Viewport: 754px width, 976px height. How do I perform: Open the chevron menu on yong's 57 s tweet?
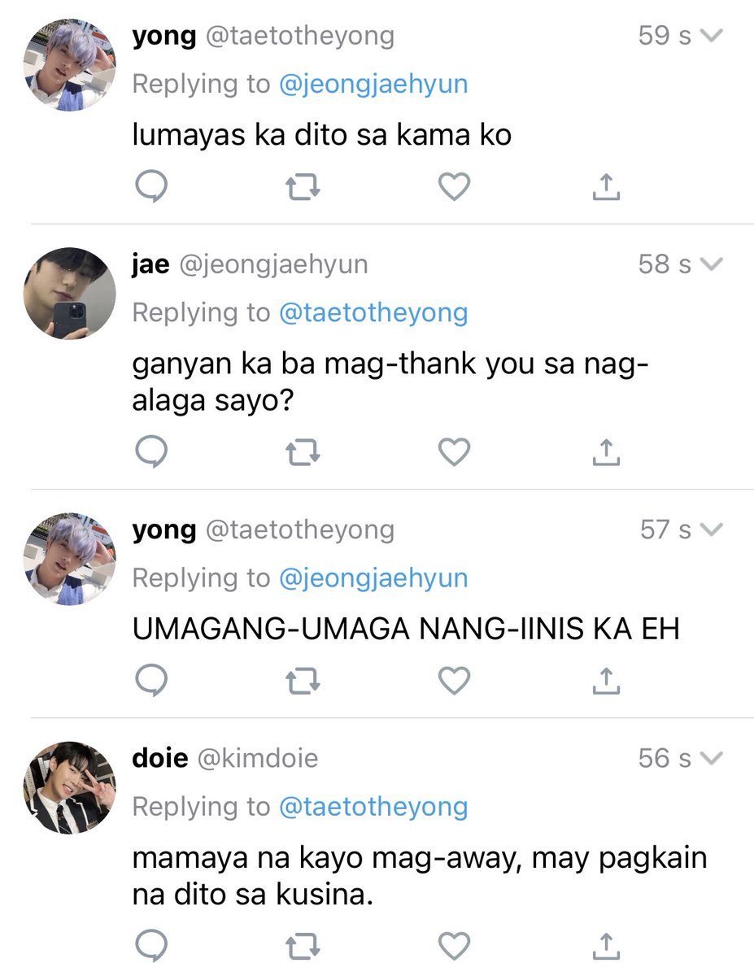[711, 530]
